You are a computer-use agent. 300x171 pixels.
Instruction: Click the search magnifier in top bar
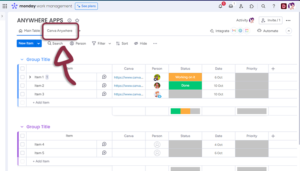263,6
